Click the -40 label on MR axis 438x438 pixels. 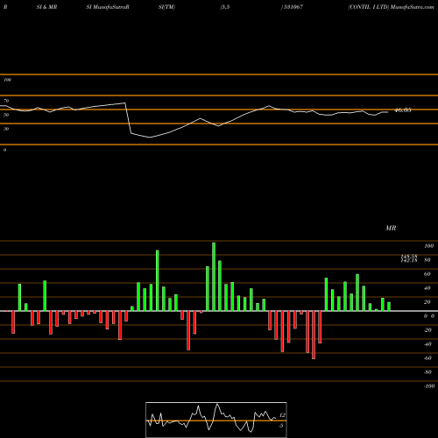(x=427, y=344)
